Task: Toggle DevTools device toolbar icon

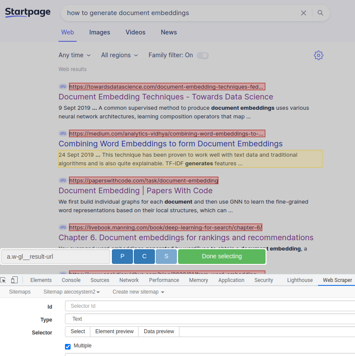Action: pos(14,280)
